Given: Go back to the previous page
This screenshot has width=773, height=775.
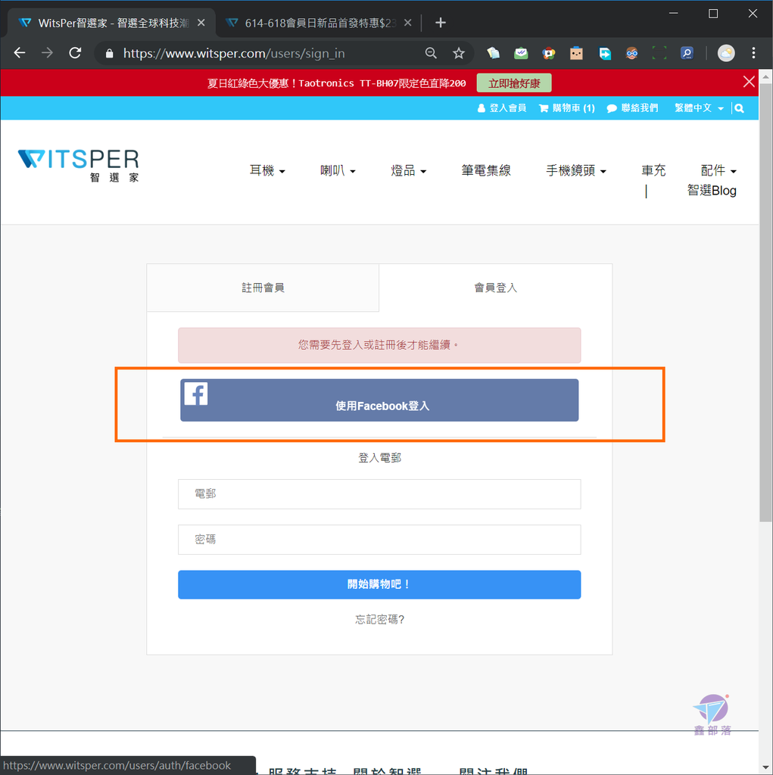Looking at the screenshot, I should (x=19, y=53).
